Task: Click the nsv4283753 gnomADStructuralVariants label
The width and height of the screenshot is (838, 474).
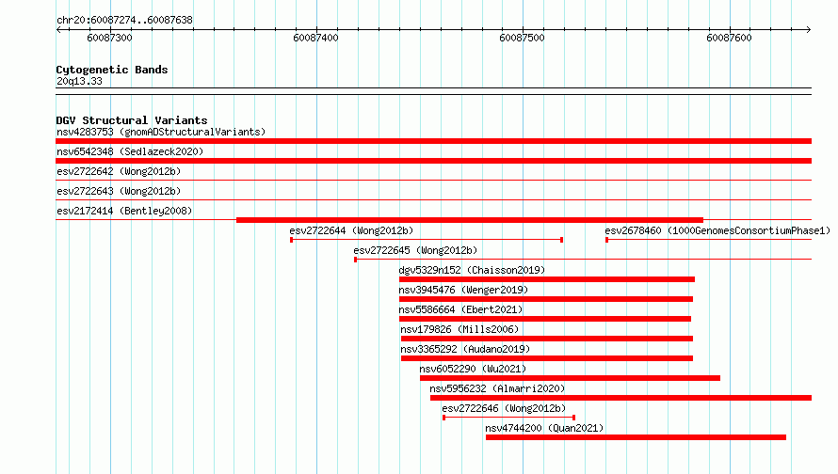Action: (x=161, y=132)
